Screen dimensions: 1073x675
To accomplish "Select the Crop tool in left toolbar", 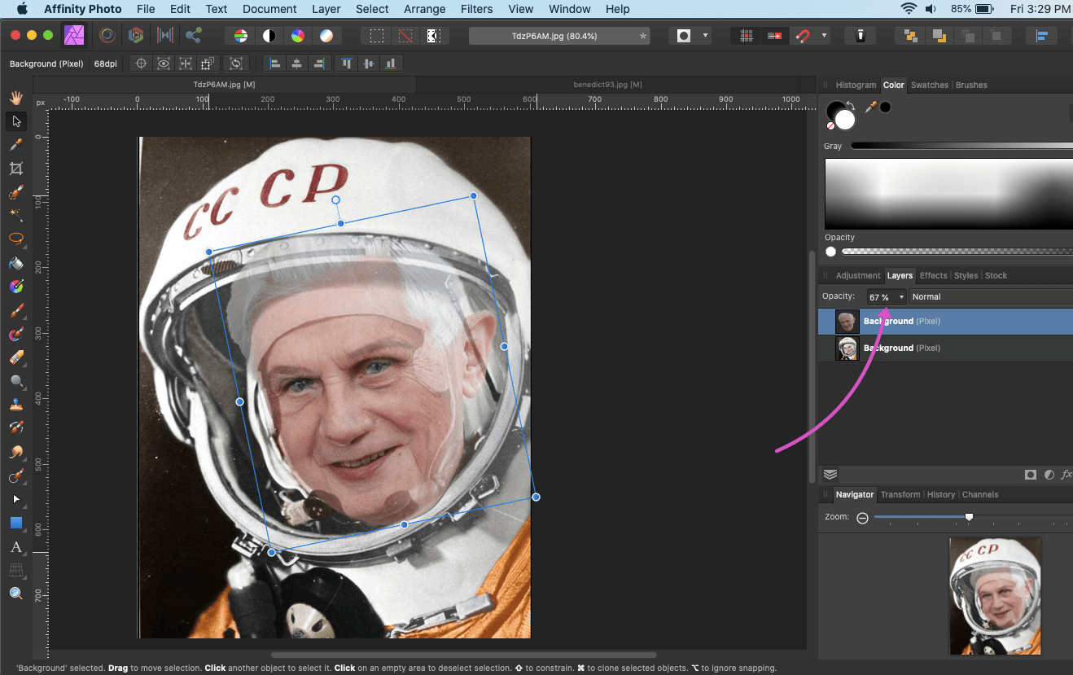I will coord(15,169).
